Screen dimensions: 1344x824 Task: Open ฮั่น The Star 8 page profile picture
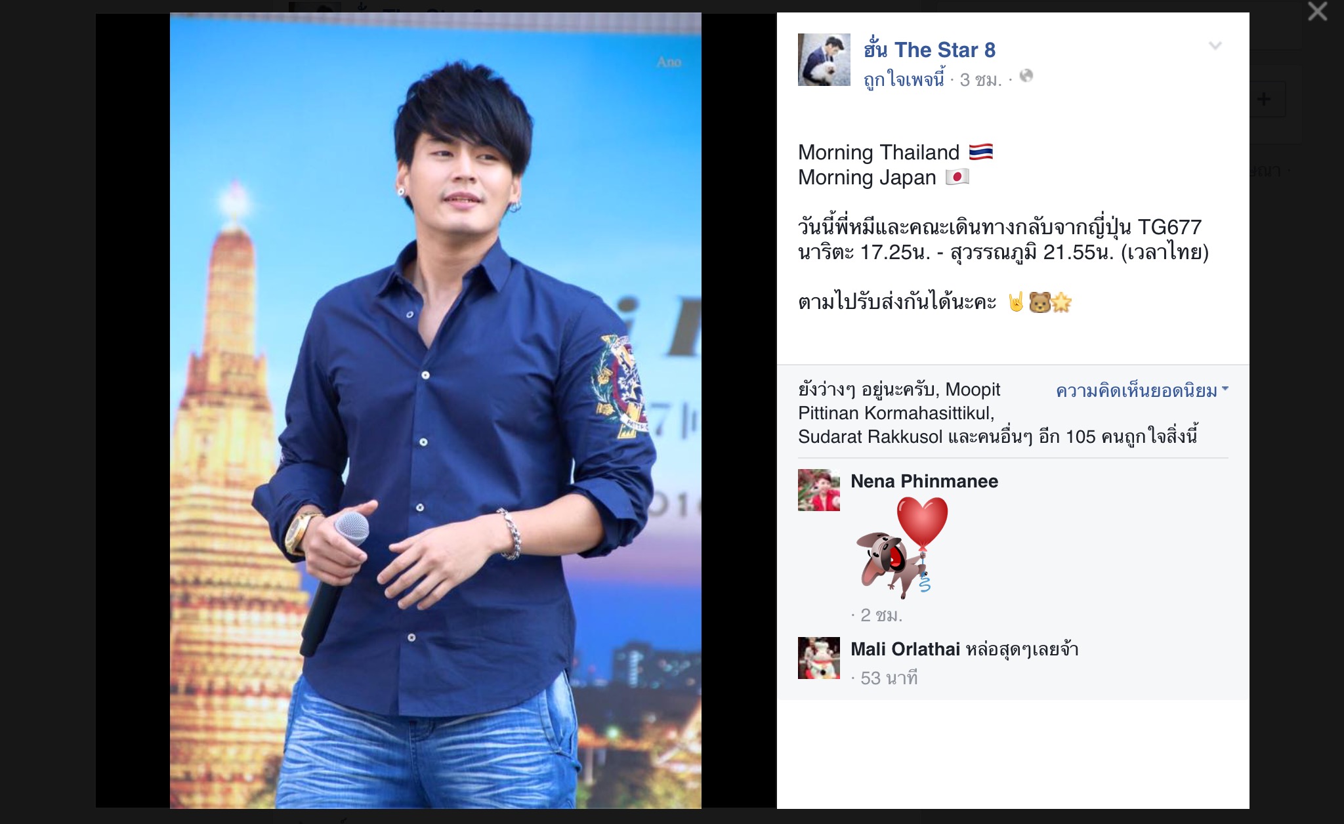pos(824,60)
